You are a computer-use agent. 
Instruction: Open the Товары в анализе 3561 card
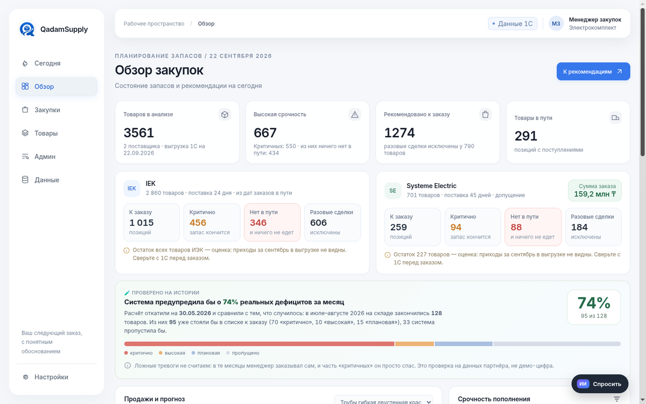[177, 132]
